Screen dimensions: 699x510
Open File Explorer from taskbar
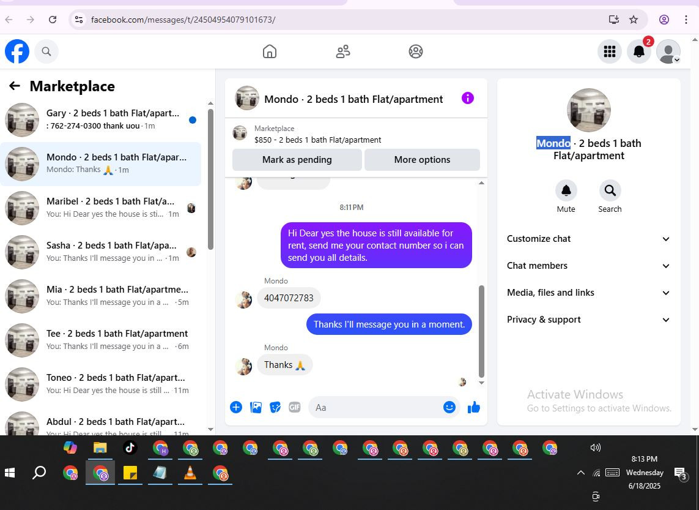[100, 448]
